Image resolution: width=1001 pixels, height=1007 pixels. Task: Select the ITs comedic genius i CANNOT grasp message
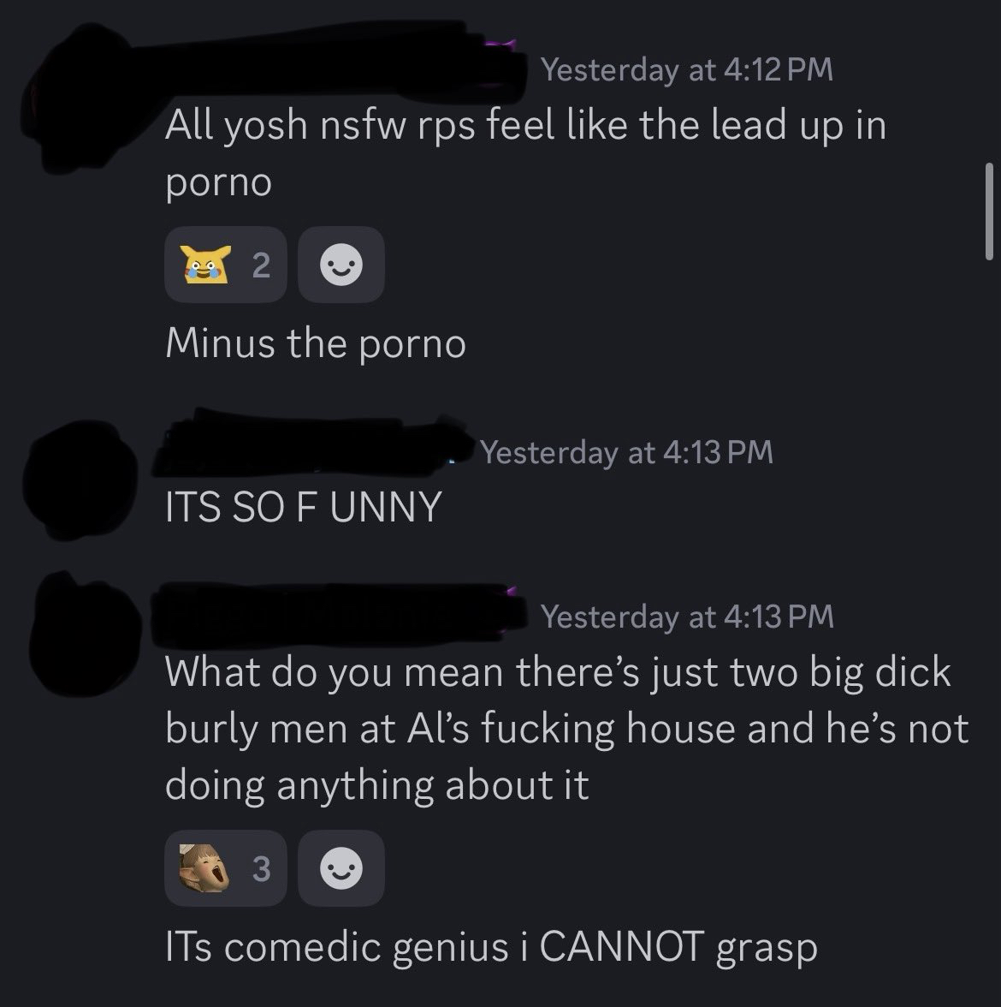tap(491, 947)
